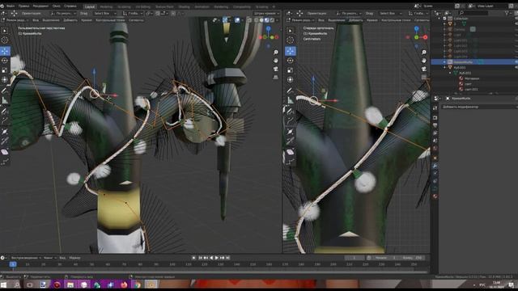Open the Select Box drag dropdown in left header
This screenshot has height=291, width=518.
[105, 13]
